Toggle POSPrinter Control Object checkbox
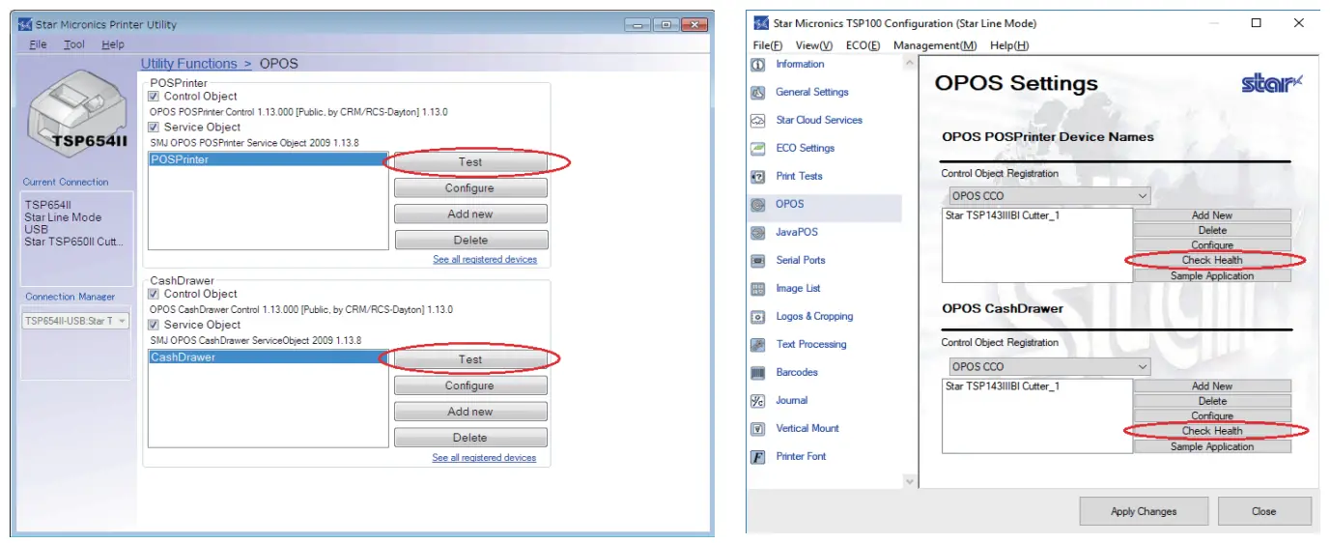This screenshot has height=543, width=1330. click(154, 97)
